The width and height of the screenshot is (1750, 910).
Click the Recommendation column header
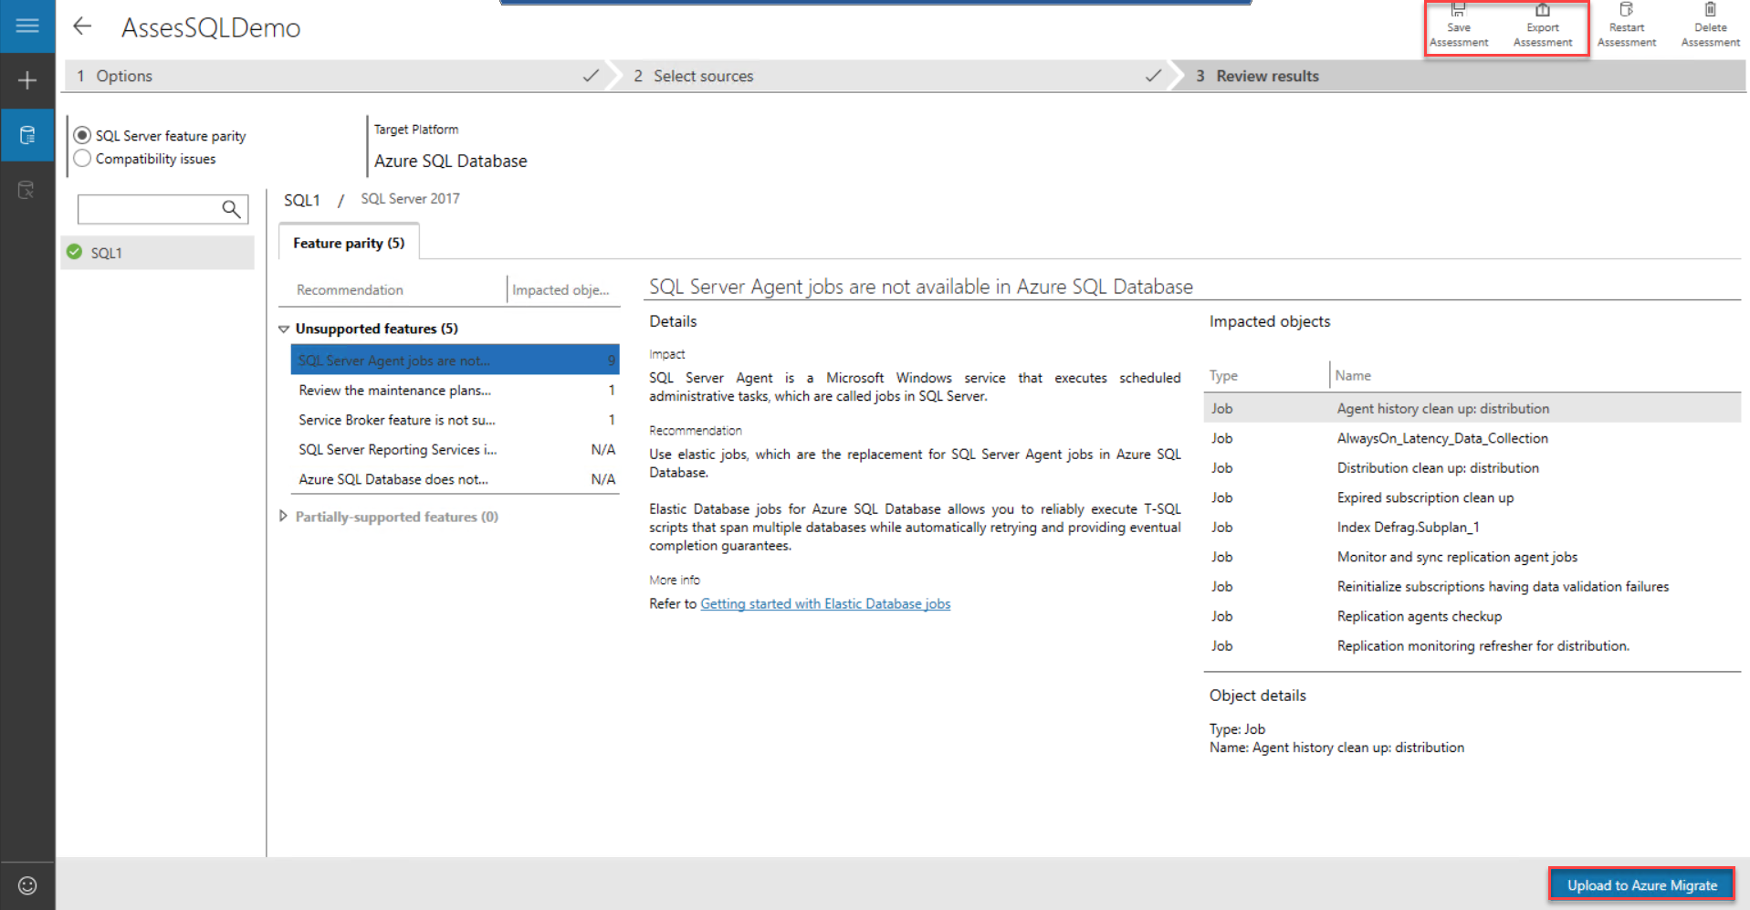(x=350, y=290)
